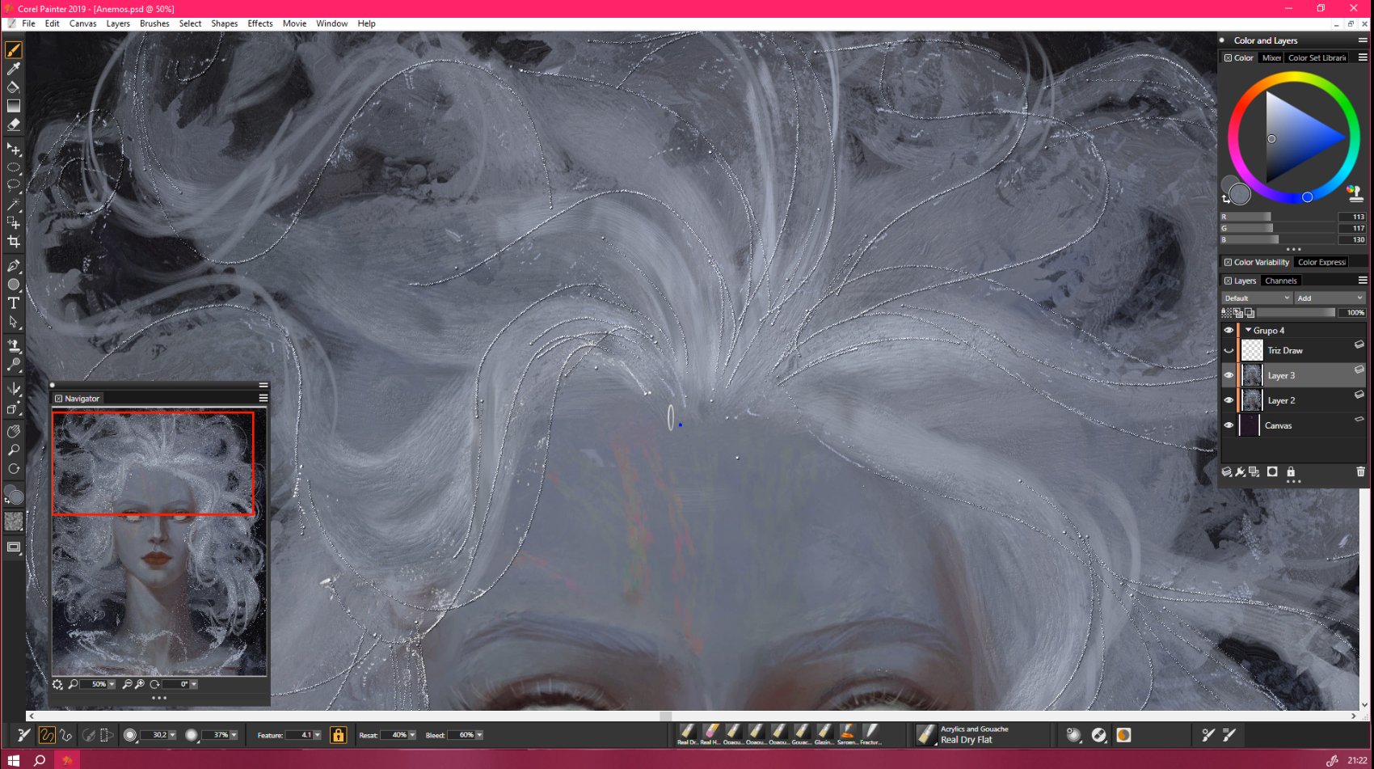Click the Navigator preview thumbnail
Image resolution: width=1374 pixels, height=769 pixels.
[159, 543]
